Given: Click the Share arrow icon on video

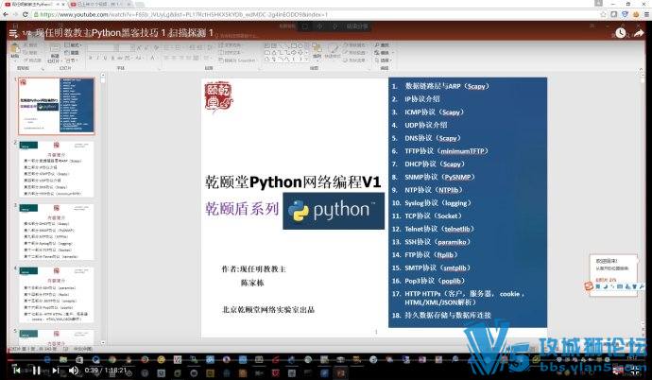Looking at the screenshot, I should (639, 33).
